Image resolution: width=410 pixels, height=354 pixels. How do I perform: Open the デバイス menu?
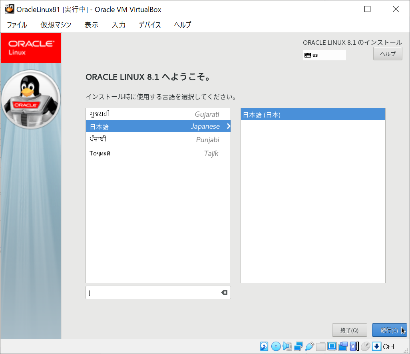(149, 25)
